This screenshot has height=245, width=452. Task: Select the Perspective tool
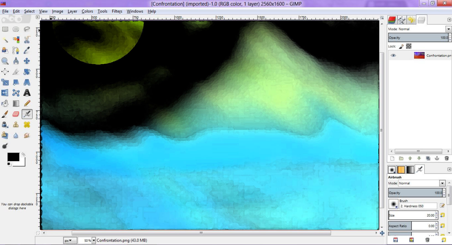(x=27, y=82)
